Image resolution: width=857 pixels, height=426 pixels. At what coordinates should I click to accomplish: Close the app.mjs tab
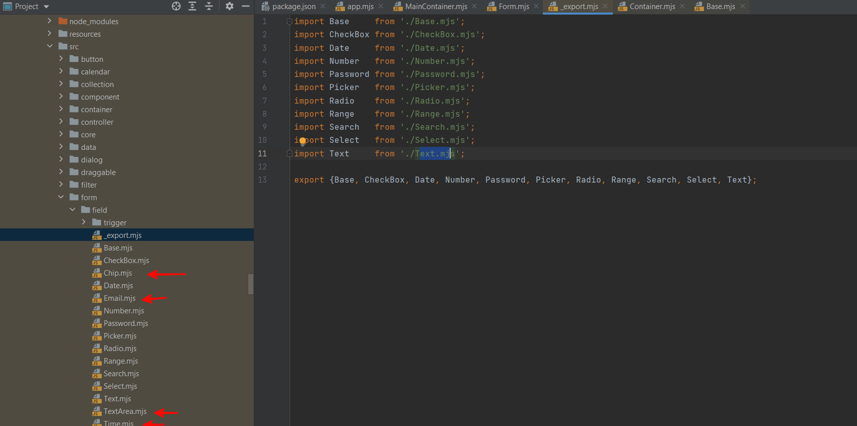[x=381, y=6]
